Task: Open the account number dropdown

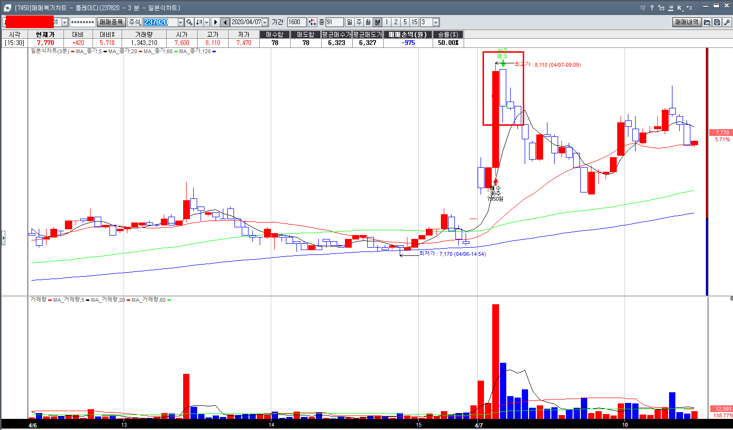Action: coord(65,22)
